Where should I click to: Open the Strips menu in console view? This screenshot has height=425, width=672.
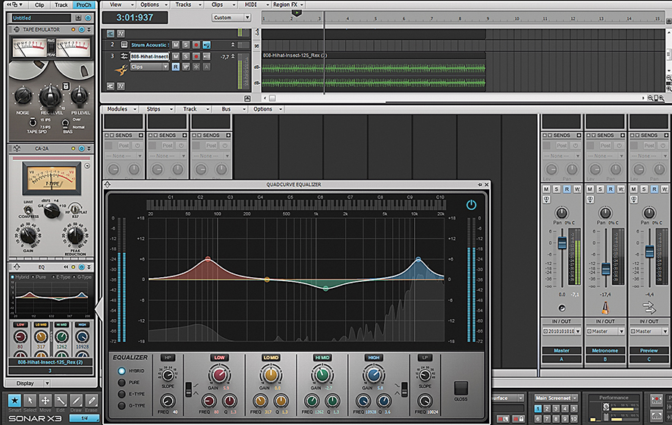point(159,109)
